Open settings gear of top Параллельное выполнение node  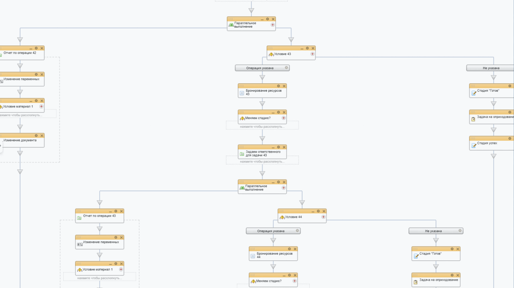click(268, 19)
